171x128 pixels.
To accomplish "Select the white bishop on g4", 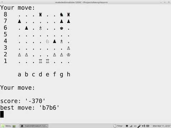I will [61, 41].
